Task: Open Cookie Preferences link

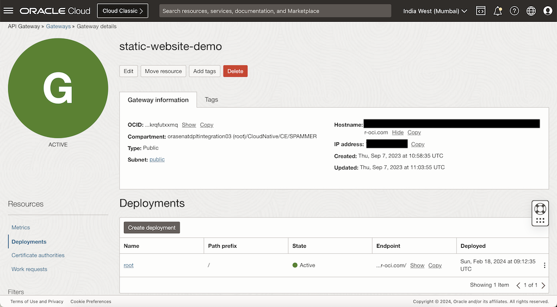Action: 91,302
